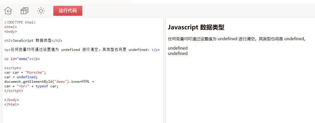Switch the editor layout with the window icon
Screen dimensions: 315x123
tap(25, 11)
